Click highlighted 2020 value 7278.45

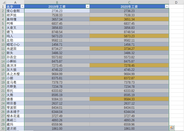coord(129,65)
